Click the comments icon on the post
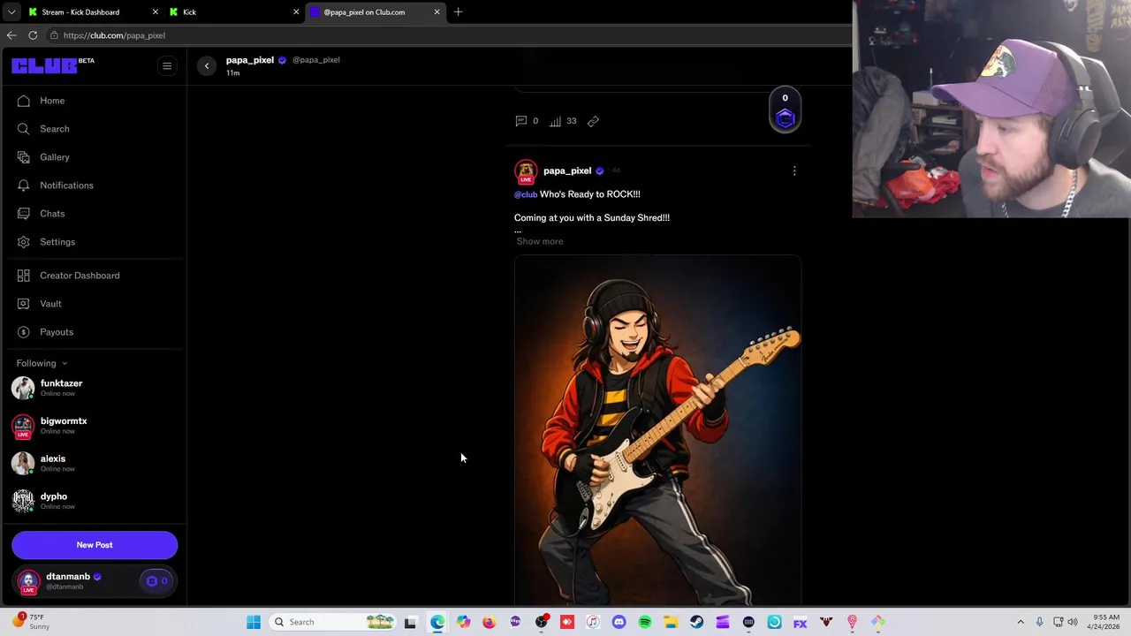1131x636 pixels. [521, 121]
